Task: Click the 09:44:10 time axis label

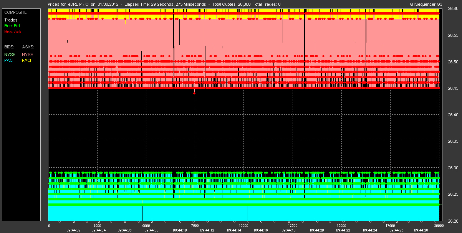Action: [x=179, y=230]
